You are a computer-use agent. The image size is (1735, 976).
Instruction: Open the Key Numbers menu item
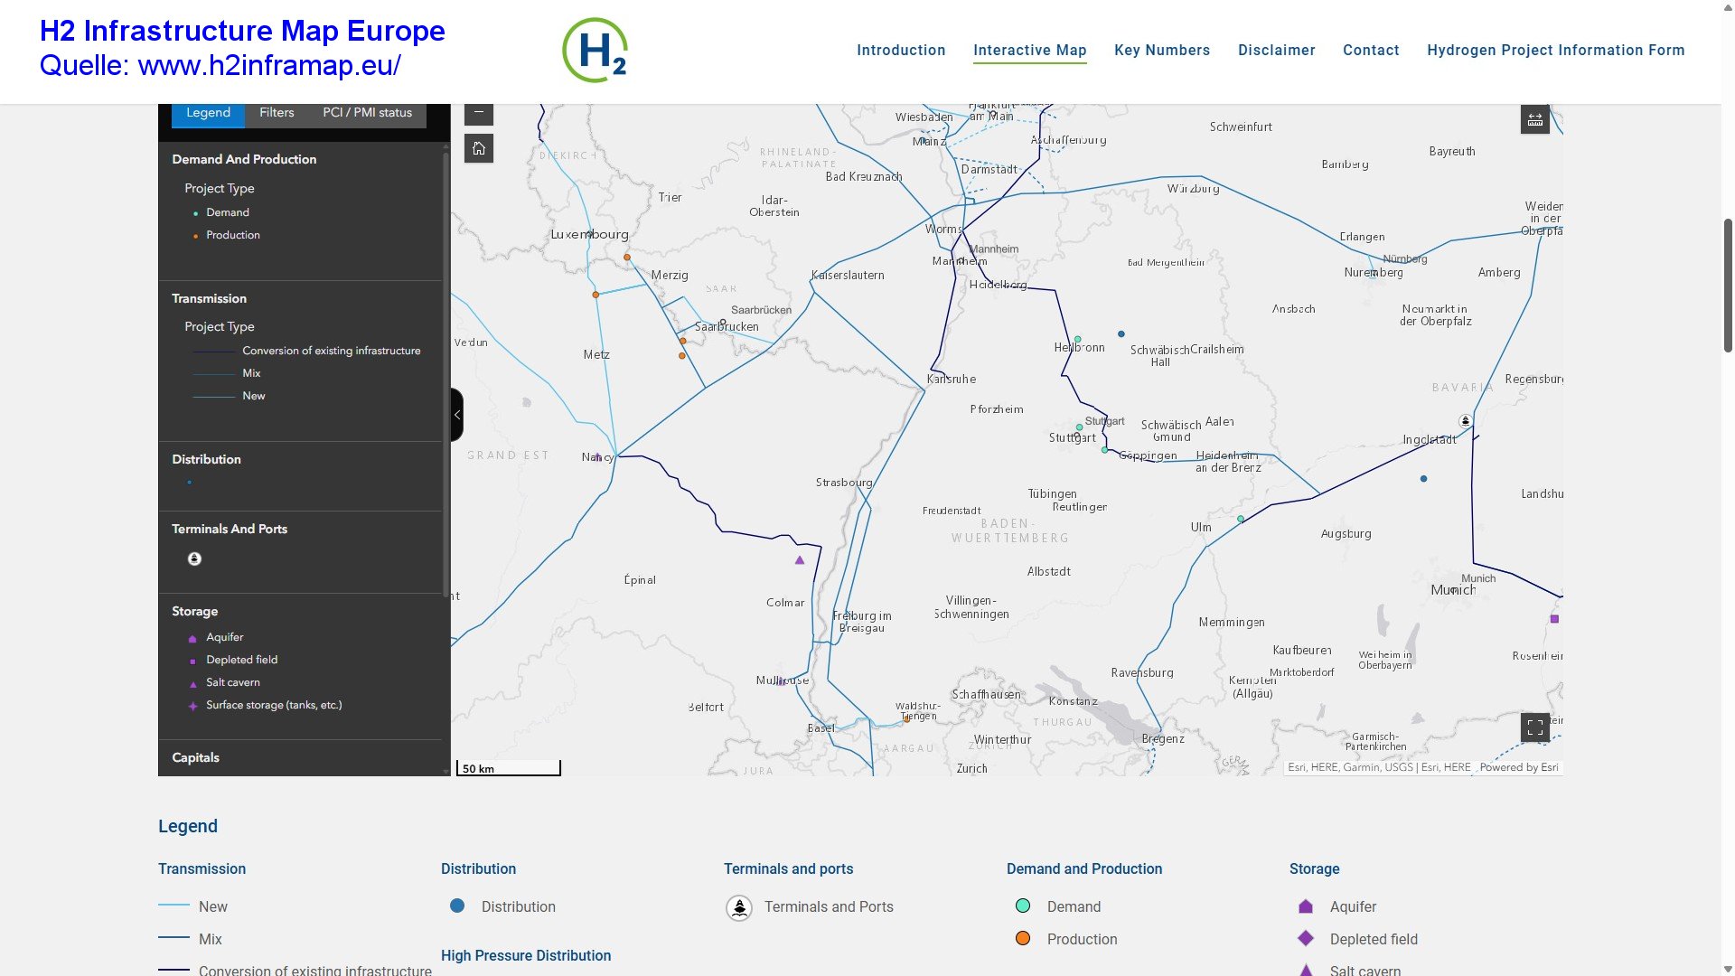pos(1161,51)
